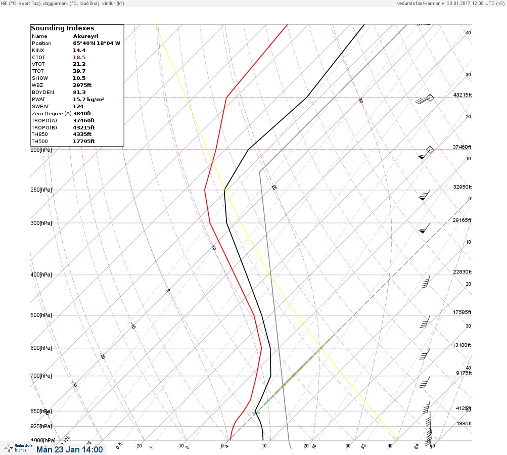Click the TTOT value 39.7
Screen dimensions: 507x455
(79, 71)
